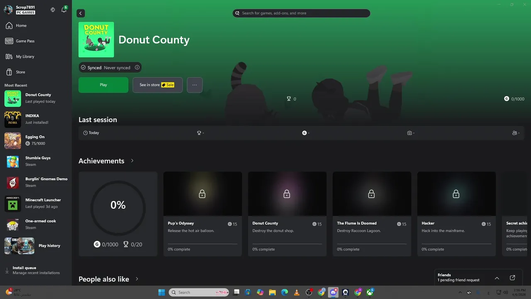531x299 pixels.
Task: Open Xbox app icon in taskbar
Action: (x=370, y=292)
